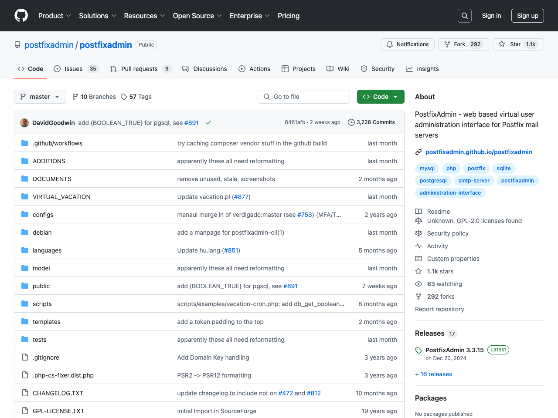
Task: Click the Go to file input
Action: coord(304,97)
